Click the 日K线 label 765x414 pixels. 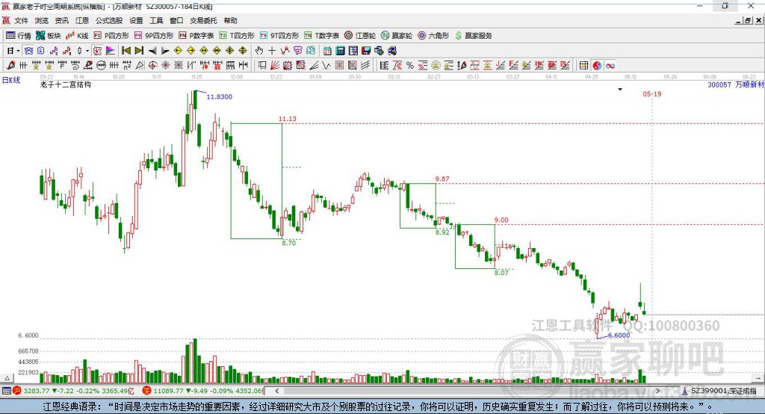[11, 80]
